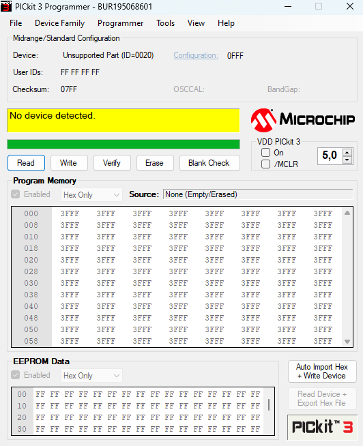Click EEPROM address label 20
Viewport: 363px width, 446px height.
tap(22, 417)
